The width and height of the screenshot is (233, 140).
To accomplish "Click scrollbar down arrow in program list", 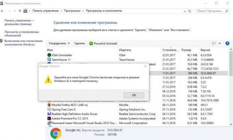I will click(x=231, y=124).
